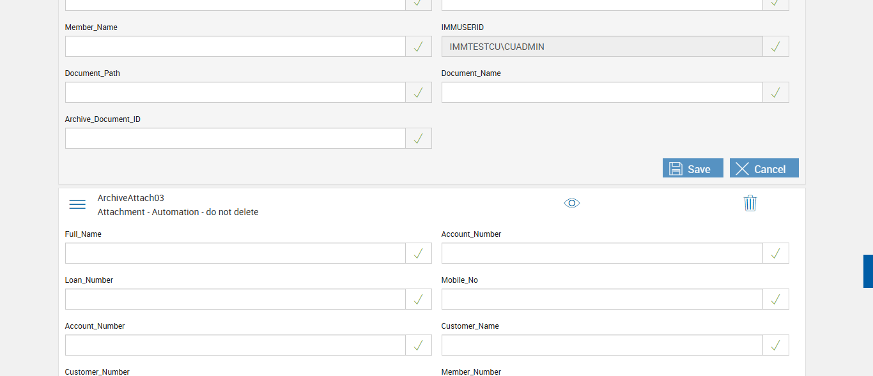Click the checkmark beside Full_Name field

point(418,253)
